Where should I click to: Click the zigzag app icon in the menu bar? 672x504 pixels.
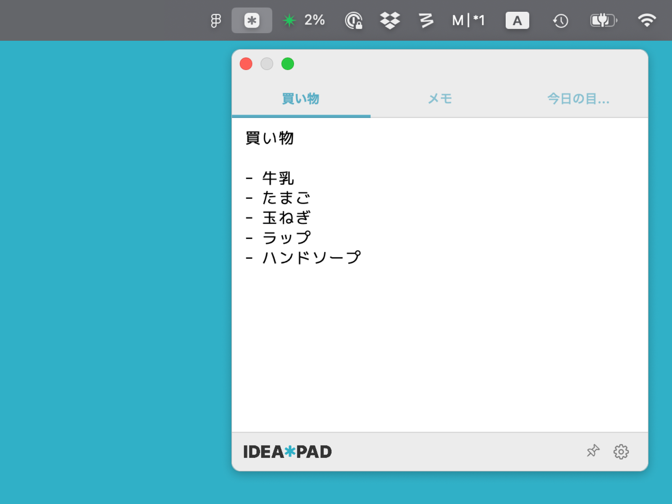[x=425, y=20]
